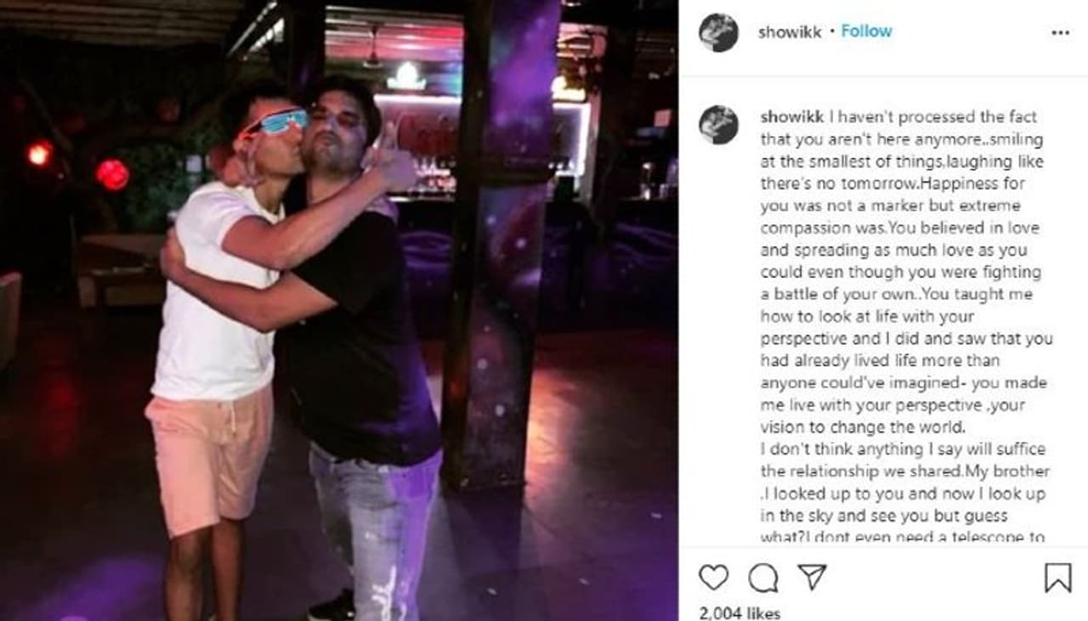This screenshot has height=621, width=1088.
Task: Open showikk profile from header username
Action: (x=790, y=32)
